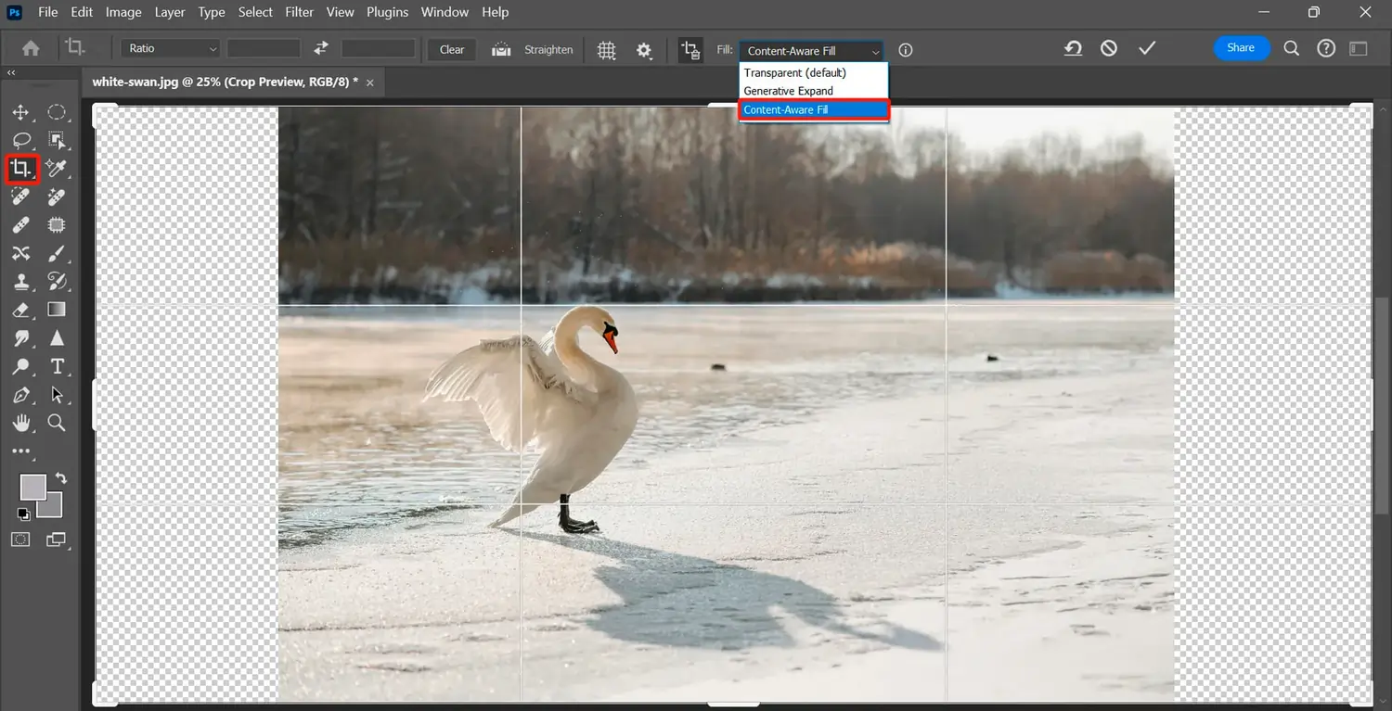This screenshot has width=1392, height=711.
Task: Change the screen mode
Action: click(57, 540)
